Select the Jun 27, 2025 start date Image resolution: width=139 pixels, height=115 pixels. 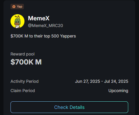87,81
